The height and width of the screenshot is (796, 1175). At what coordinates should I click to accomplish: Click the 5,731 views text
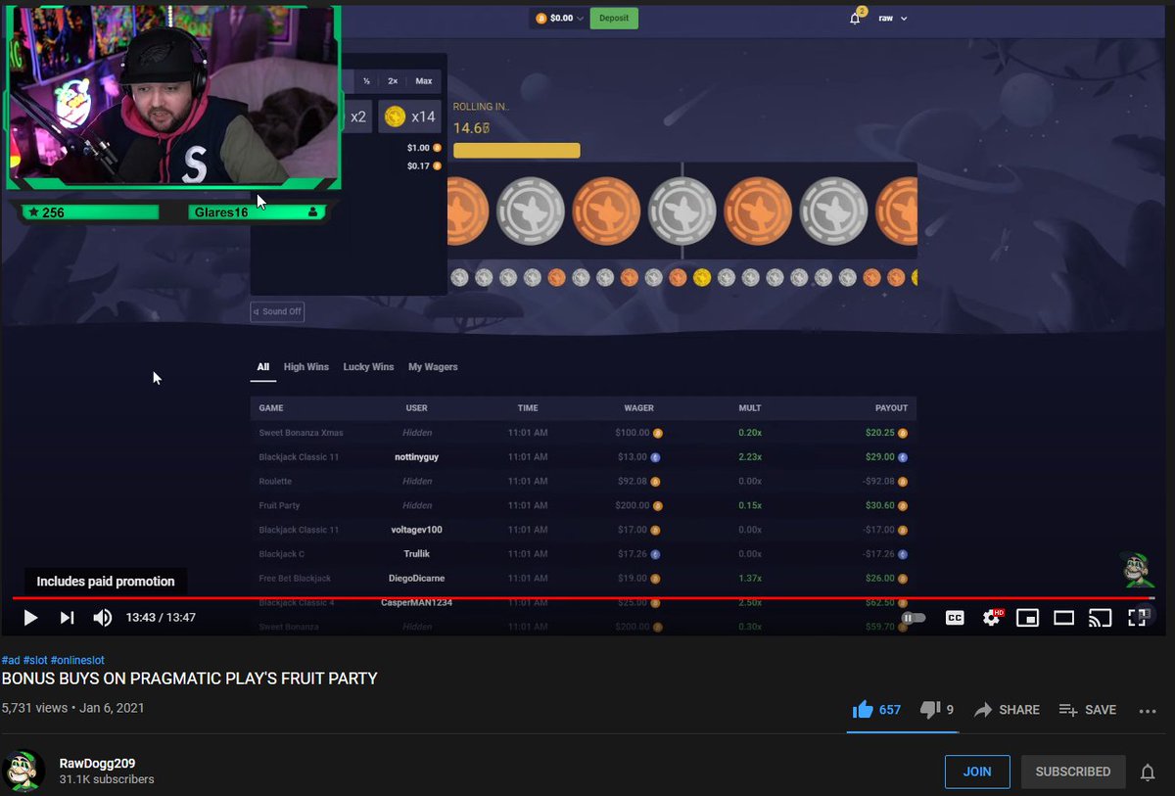33,708
